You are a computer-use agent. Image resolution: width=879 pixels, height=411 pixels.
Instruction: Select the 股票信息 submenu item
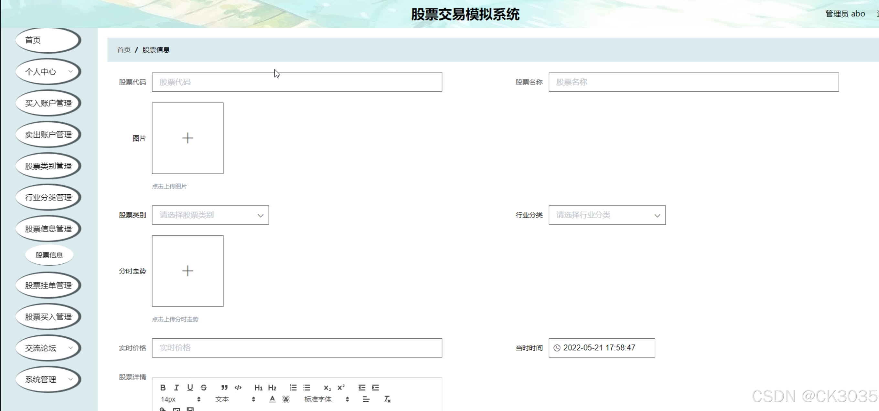(x=49, y=255)
